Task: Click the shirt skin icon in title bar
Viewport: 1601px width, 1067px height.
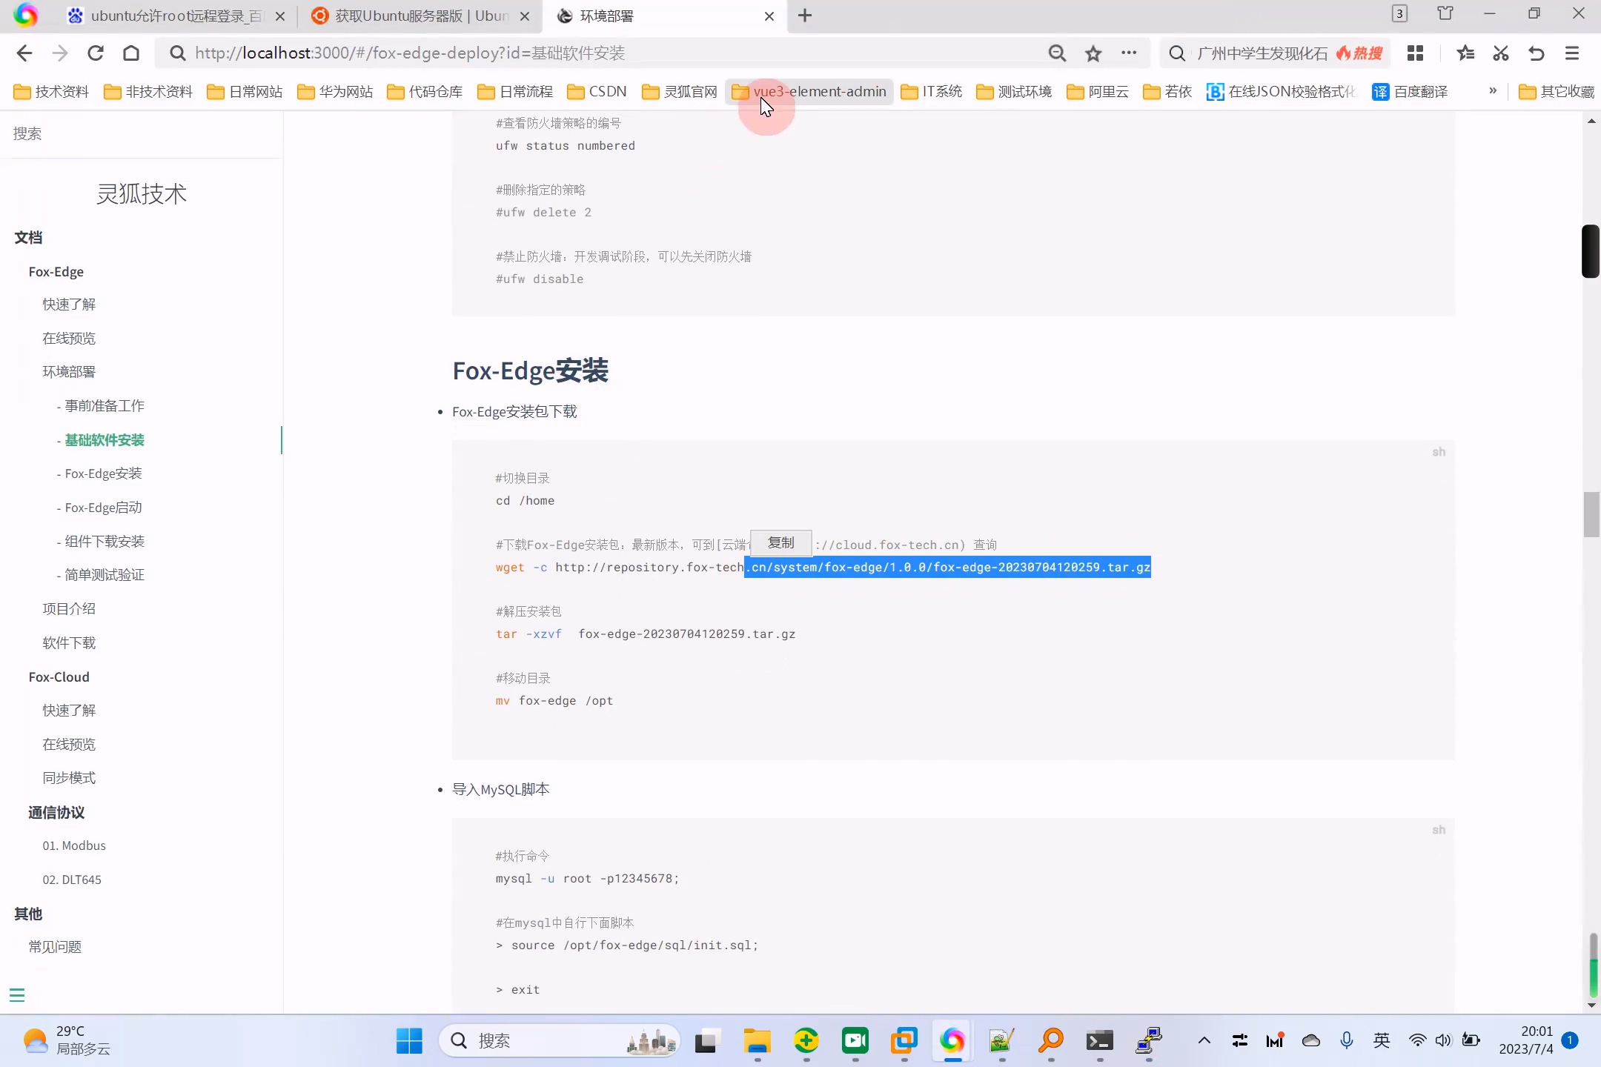Action: pyautogui.click(x=1445, y=13)
